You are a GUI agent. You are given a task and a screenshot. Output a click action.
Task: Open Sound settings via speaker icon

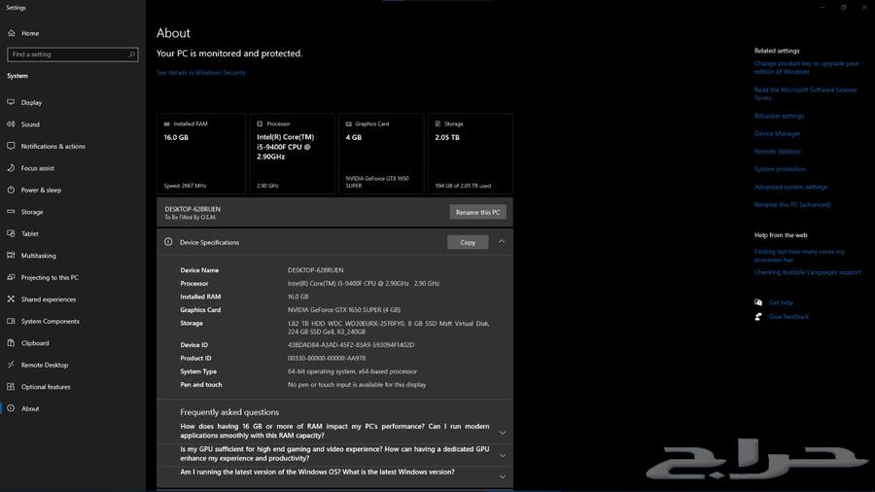[x=11, y=124]
